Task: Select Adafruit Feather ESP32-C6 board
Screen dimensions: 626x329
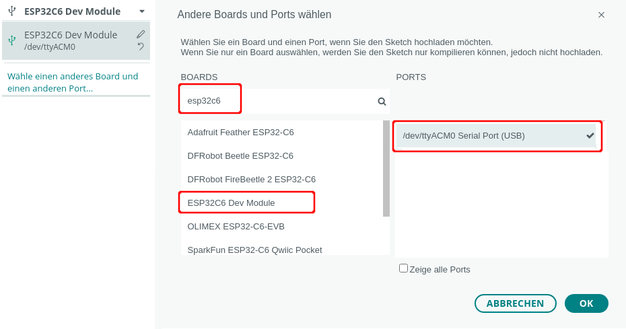Action: point(240,133)
